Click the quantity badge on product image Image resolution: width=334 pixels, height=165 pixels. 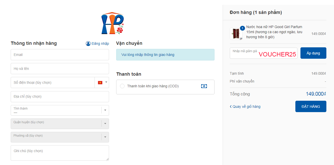(242, 28)
